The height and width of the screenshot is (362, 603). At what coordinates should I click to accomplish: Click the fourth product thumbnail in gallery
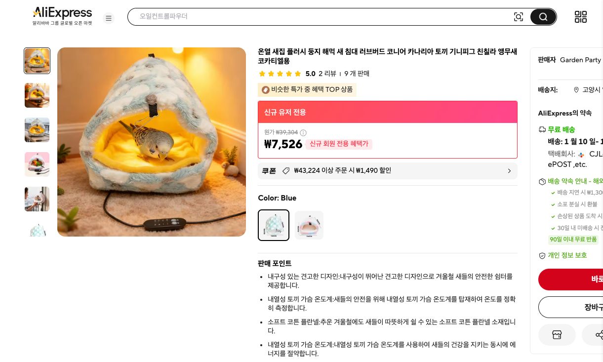pyautogui.click(x=37, y=164)
